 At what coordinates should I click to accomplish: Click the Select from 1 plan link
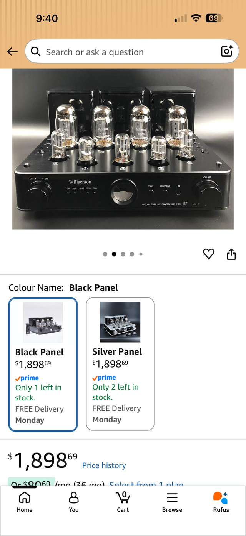pos(146,484)
